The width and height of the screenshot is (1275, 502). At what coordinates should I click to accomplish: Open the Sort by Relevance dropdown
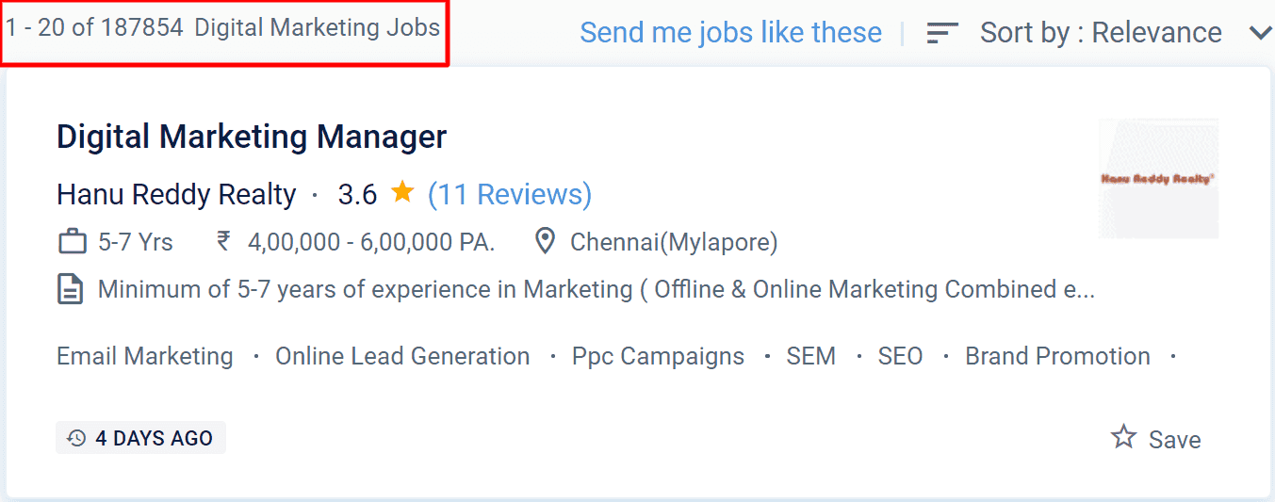point(1100,33)
